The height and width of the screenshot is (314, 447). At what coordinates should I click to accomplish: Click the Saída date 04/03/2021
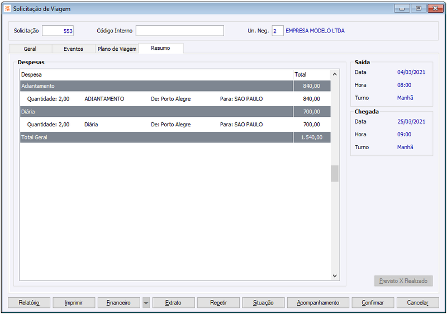[x=411, y=73]
